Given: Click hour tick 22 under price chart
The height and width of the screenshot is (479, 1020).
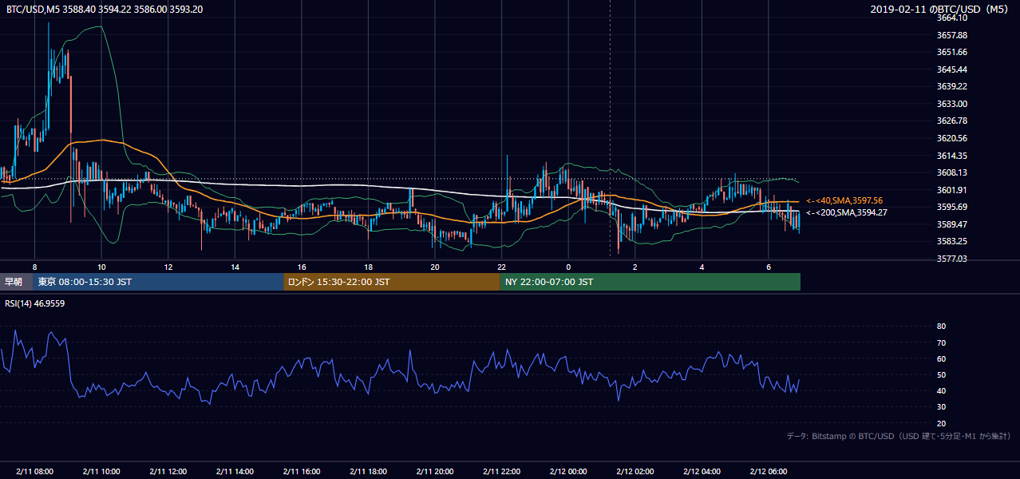Looking at the screenshot, I should tap(501, 267).
